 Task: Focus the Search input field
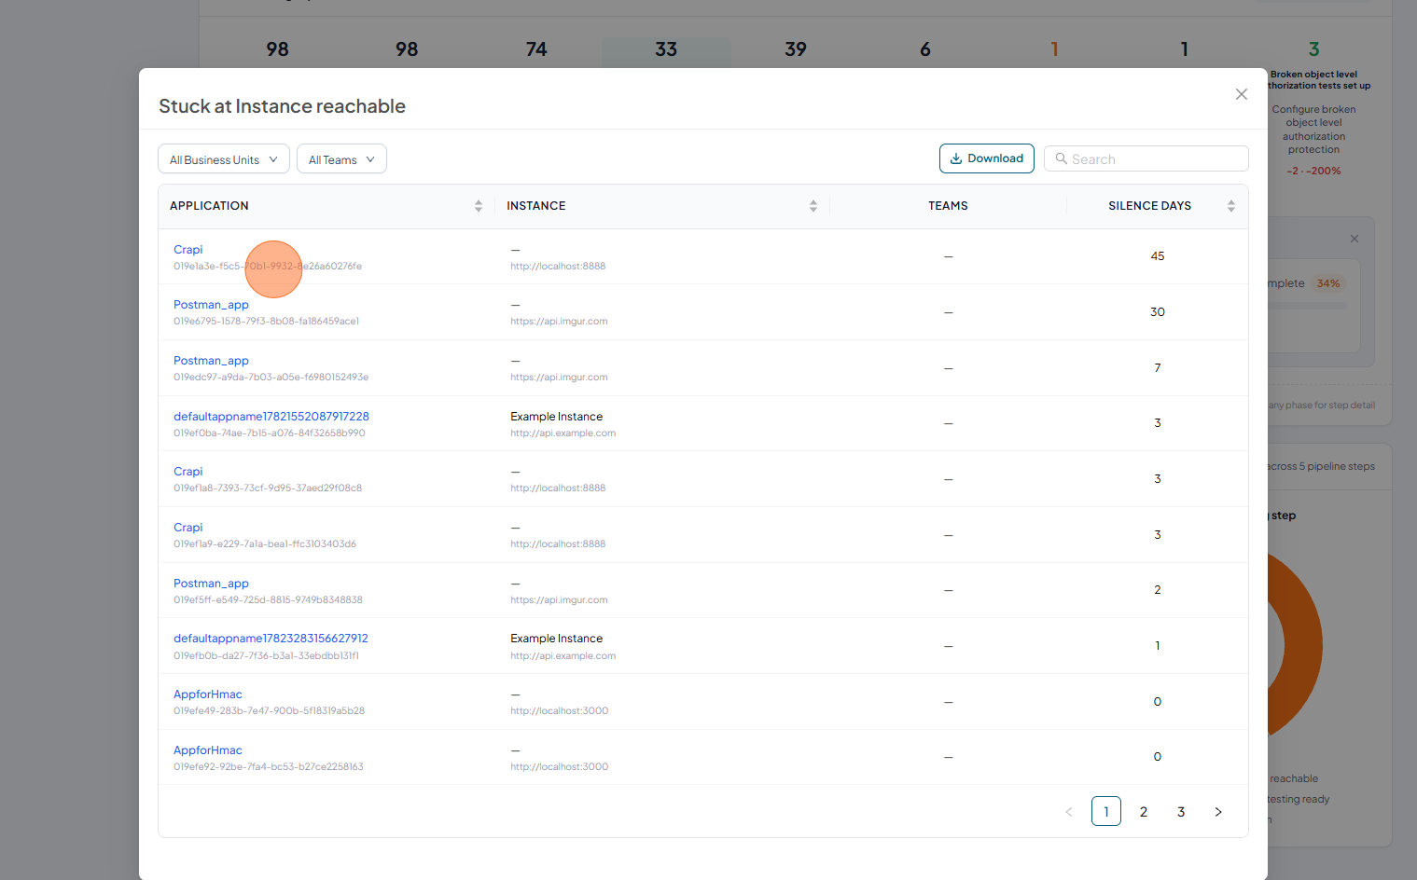coord(1146,158)
